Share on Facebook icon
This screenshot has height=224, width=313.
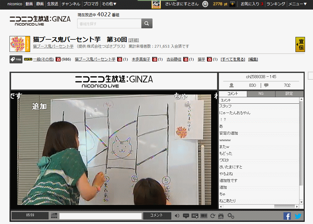287,216
